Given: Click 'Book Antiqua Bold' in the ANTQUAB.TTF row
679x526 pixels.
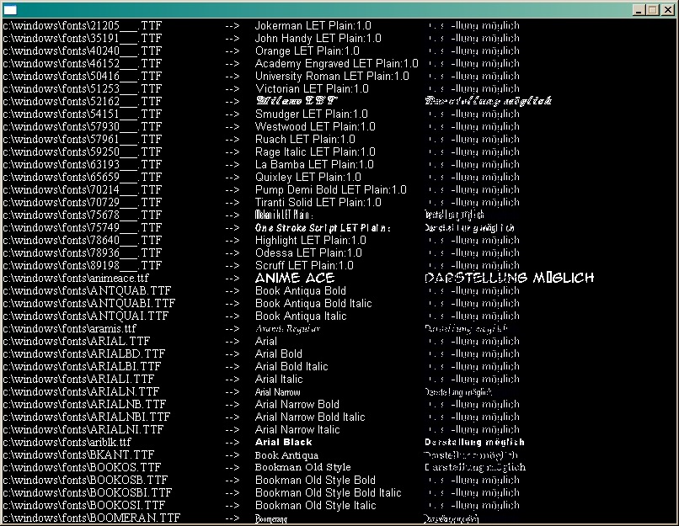Looking at the screenshot, I should pyautogui.click(x=301, y=290).
